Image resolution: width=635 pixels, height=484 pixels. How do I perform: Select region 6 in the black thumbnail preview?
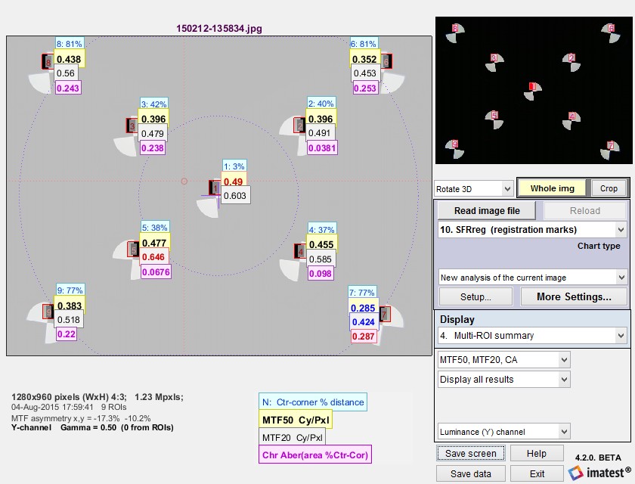611,28
